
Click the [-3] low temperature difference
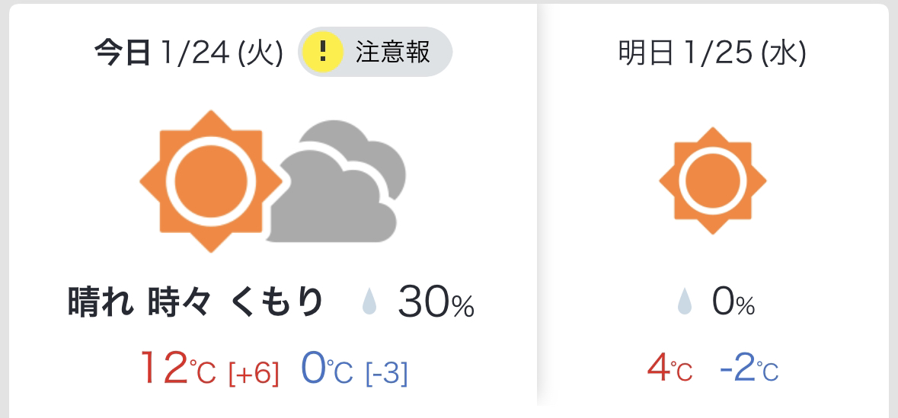tap(387, 373)
